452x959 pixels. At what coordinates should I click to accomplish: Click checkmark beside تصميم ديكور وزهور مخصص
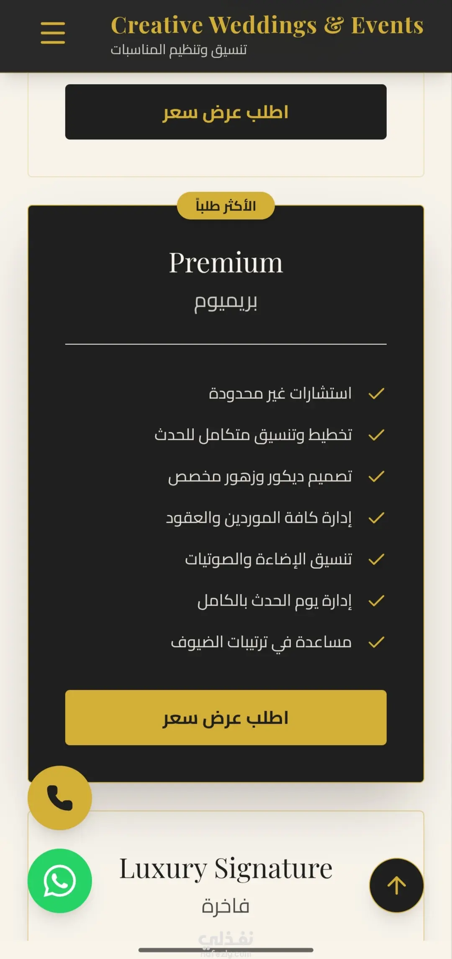376,476
